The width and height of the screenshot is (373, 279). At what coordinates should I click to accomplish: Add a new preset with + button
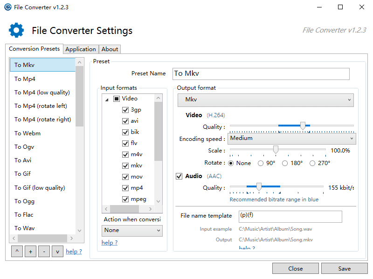pyautogui.click(x=31, y=252)
